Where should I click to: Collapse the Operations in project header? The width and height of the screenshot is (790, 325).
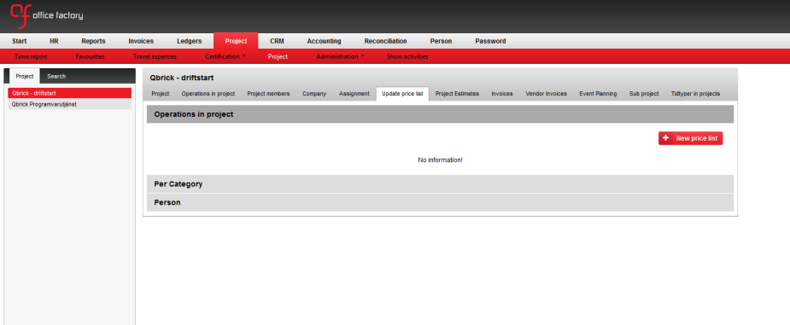[x=440, y=114]
